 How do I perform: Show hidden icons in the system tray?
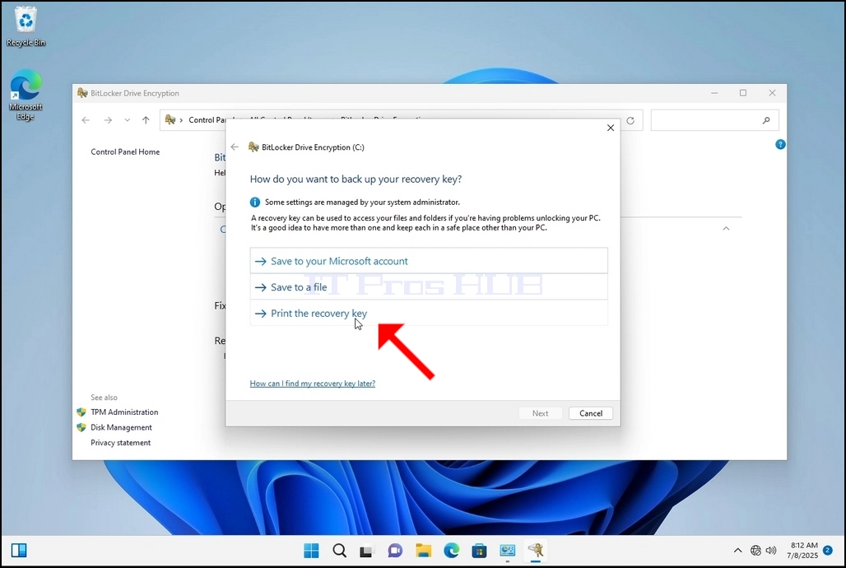(737, 551)
